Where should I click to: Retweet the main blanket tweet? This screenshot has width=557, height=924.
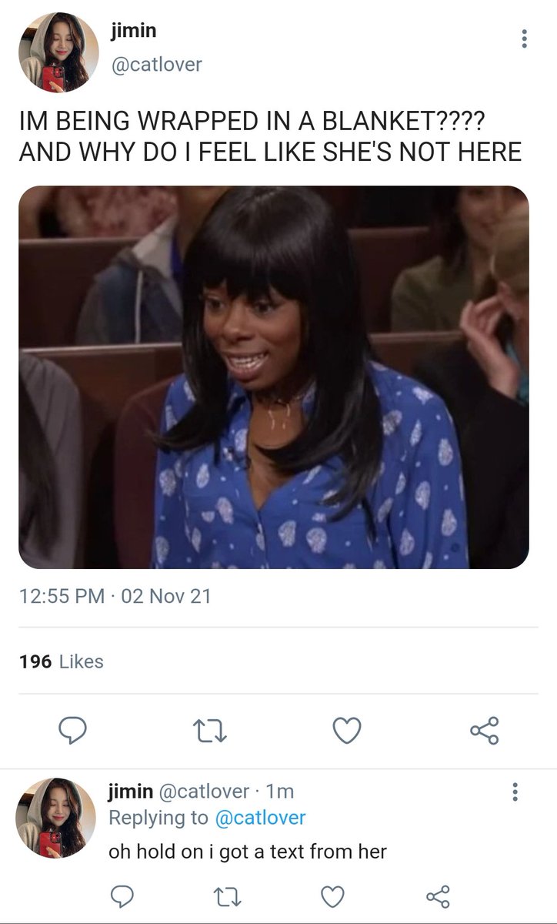click(x=208, y=730)
